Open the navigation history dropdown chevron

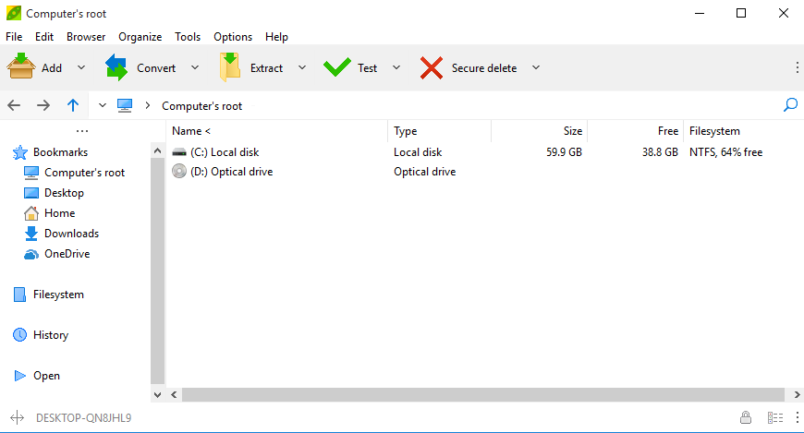[103, 105]
